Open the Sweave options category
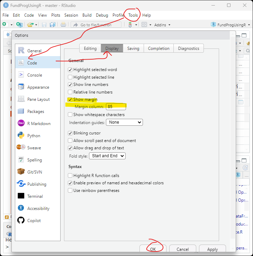Viewport: 253px width, 256px height. 38,148
